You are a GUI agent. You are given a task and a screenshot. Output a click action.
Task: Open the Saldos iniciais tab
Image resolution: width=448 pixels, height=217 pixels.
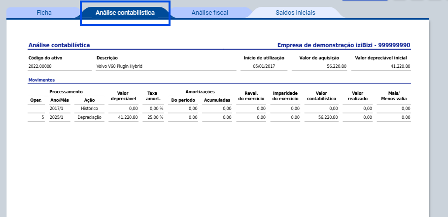(295, 13)
